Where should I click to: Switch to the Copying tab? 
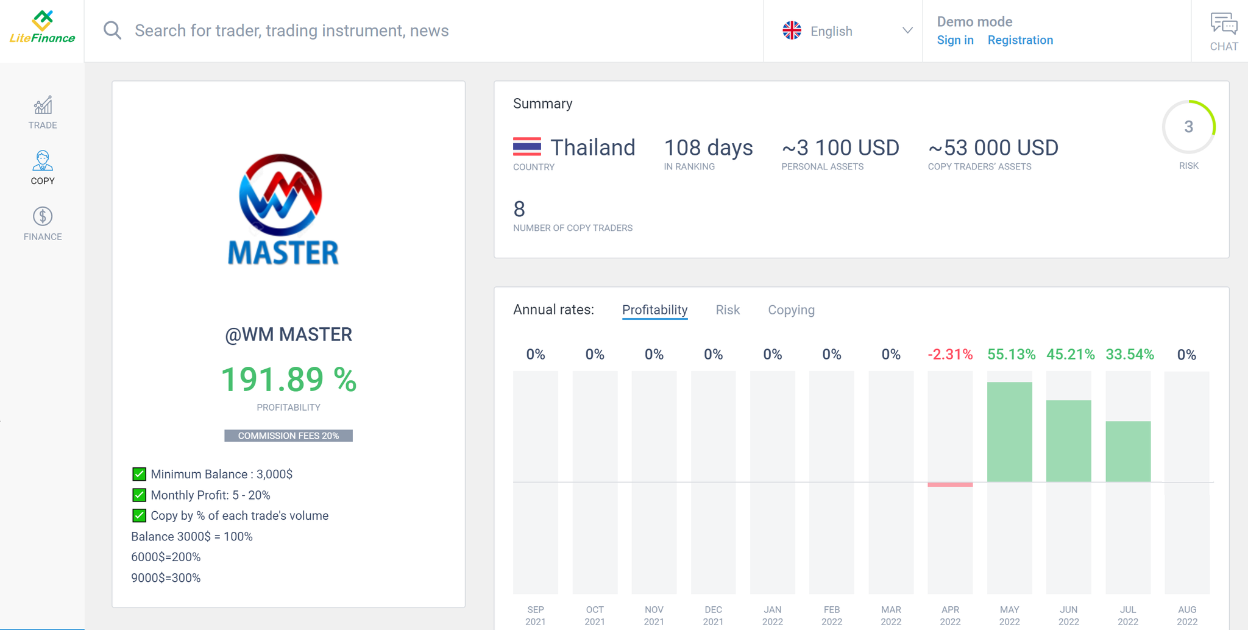coord(791,310)
